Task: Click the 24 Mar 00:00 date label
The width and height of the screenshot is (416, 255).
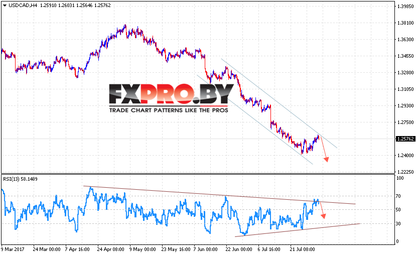Action: pyautogui.click(x=47, y=249)
